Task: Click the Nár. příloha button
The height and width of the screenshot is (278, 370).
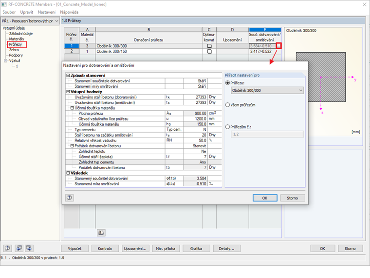Action: pos(166,248)
